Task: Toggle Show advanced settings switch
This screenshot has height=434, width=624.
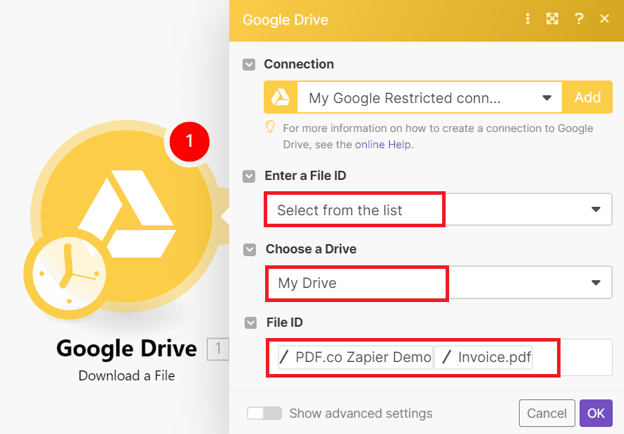Action: [x=264, y=413]
